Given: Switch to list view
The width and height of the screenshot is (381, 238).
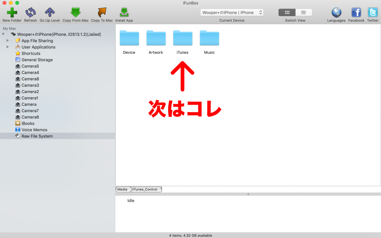Looking at the screenshot, I should [x=304, y=12].
